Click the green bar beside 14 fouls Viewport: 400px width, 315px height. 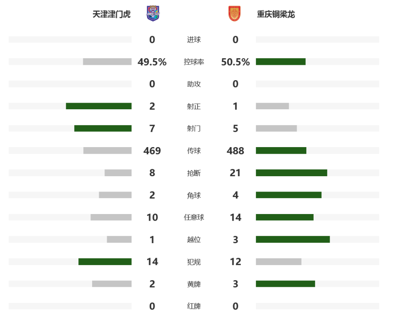tap(105, 262)
